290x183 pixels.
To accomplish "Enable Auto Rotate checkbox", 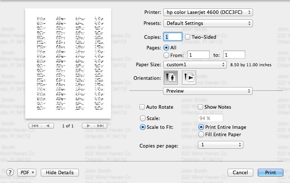I will (142, 107).
